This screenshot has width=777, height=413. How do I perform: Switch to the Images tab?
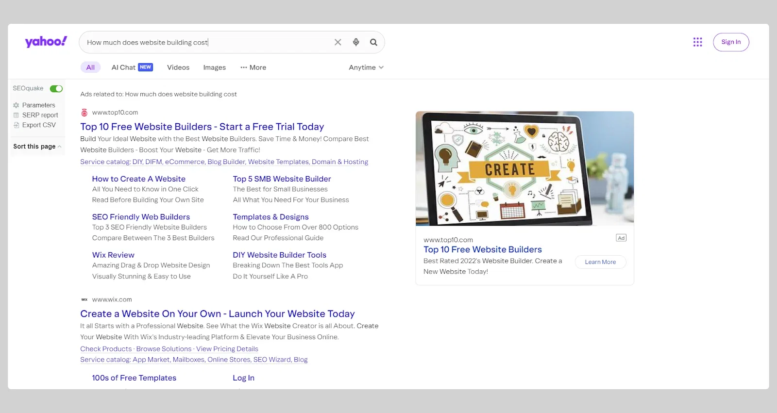click(x=214, y=67)
